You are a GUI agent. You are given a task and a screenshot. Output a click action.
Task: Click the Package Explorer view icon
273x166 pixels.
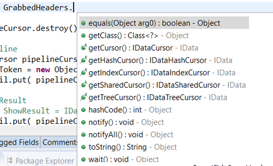coord(10,161)
